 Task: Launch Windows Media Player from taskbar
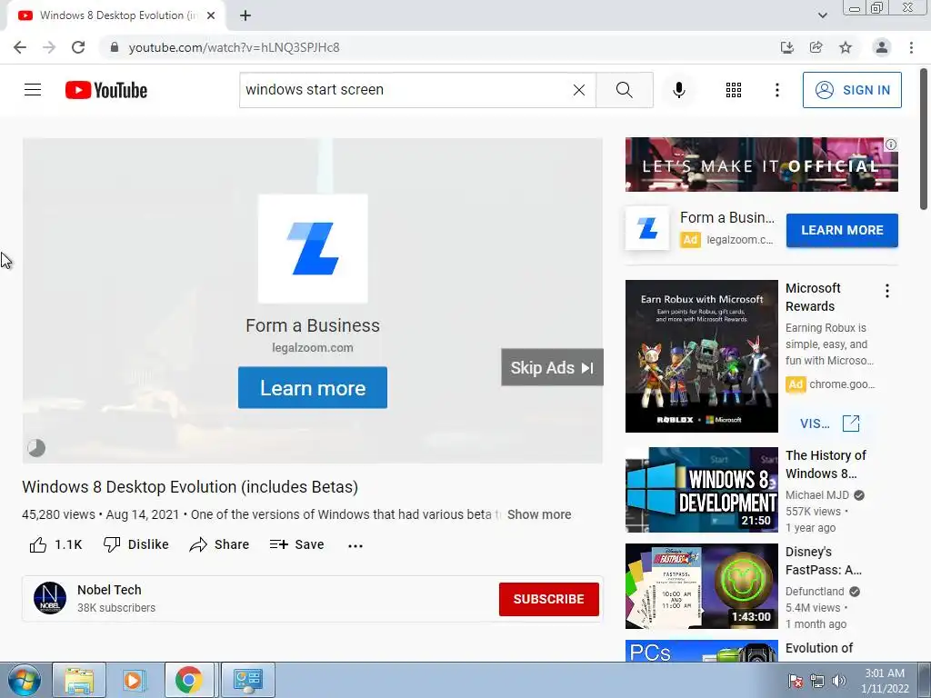(x=134, y=680)
